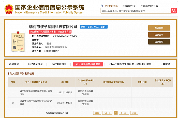The height and width of the screenshot is (118, 178).
Task: Switch to the 公告信息 tab
Action: click(165, 64)
